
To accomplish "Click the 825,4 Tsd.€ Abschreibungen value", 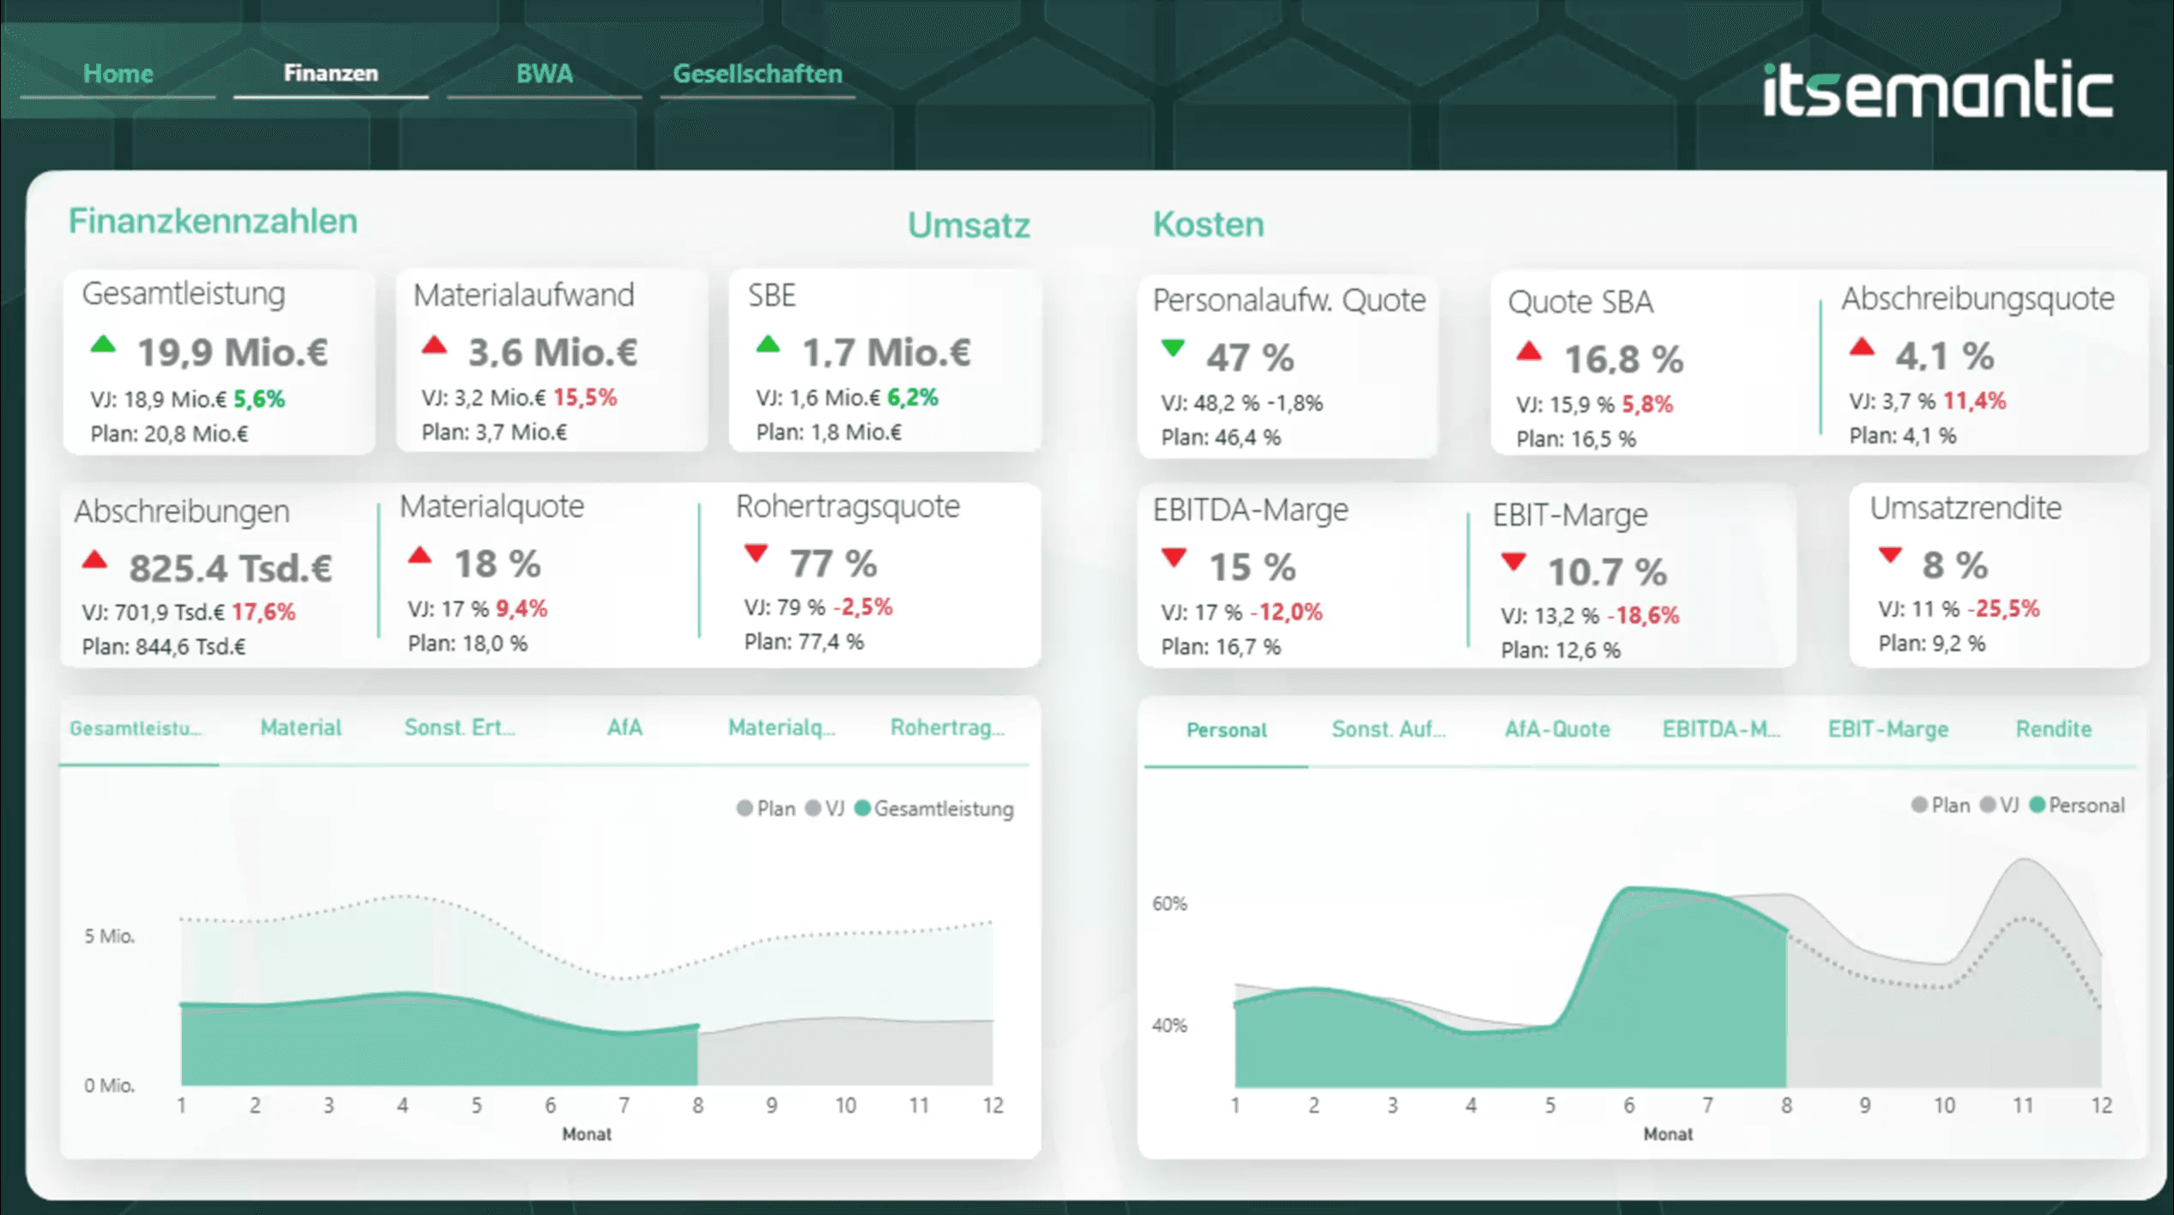I will [x=230, y=568].
